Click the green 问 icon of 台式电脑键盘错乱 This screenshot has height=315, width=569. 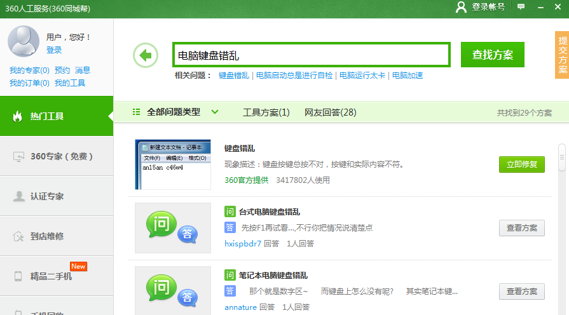[230, 211]
